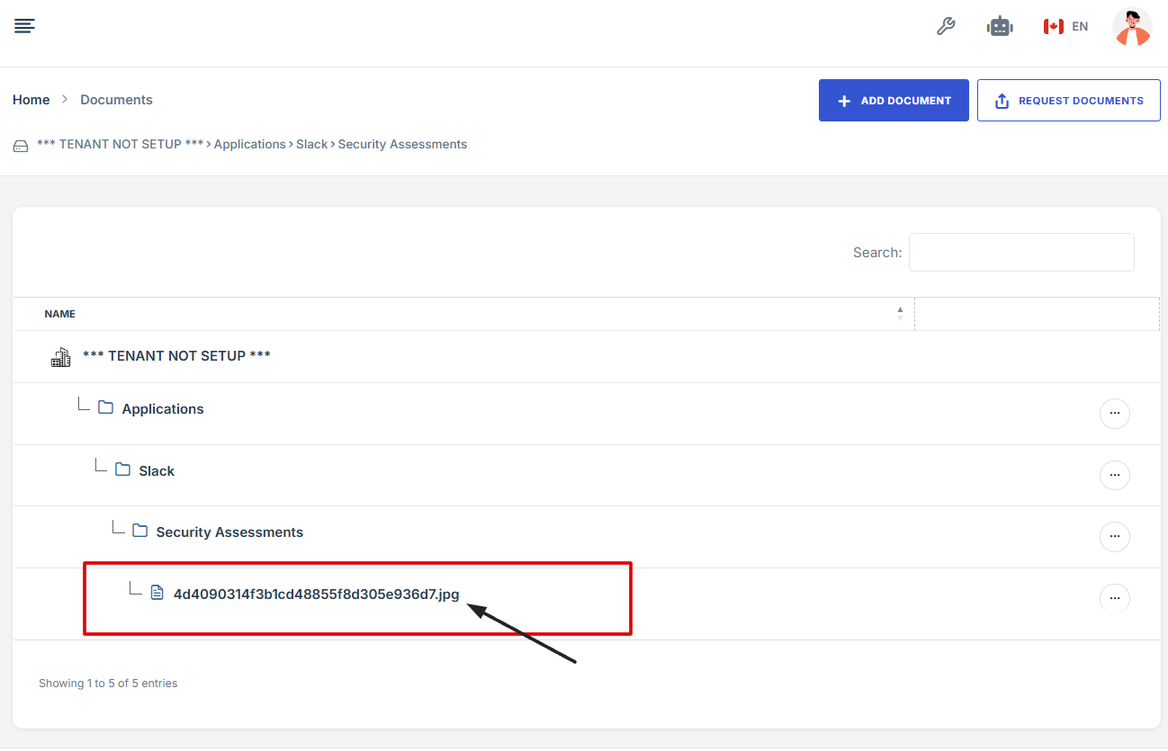
Task: Click the Request Documents button
Action: [1068, 101]
